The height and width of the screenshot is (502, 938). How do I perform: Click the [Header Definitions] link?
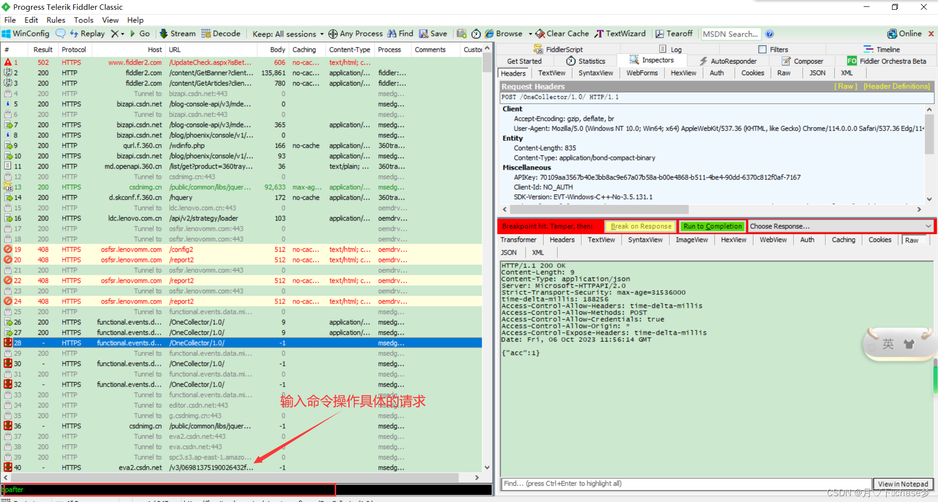pos(896,86)
